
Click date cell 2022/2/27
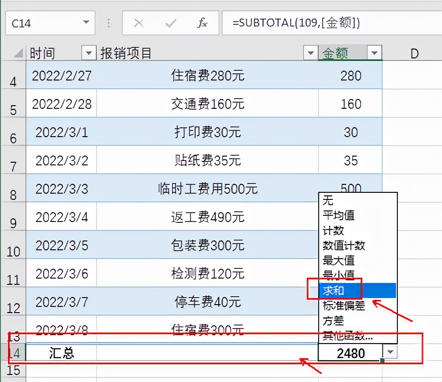[61, 76]
